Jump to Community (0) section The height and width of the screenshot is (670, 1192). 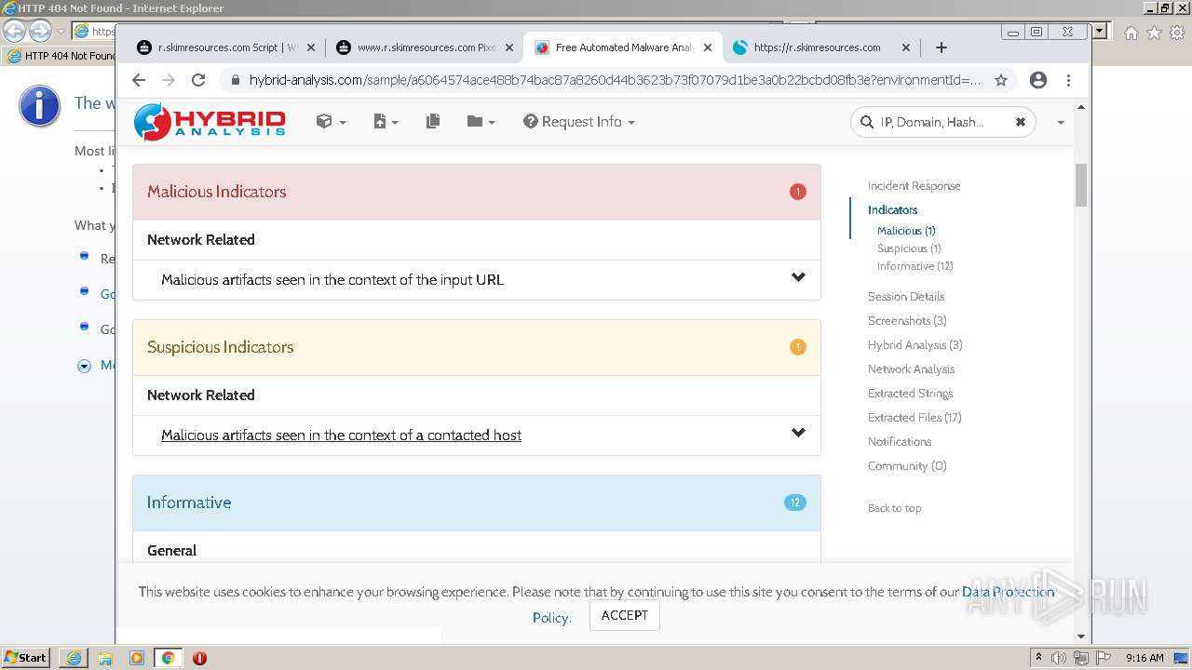coord(907,465)
